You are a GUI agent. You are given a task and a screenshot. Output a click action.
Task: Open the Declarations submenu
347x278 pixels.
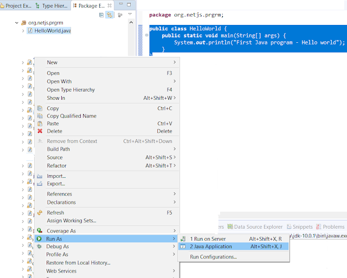click(107, 202)
